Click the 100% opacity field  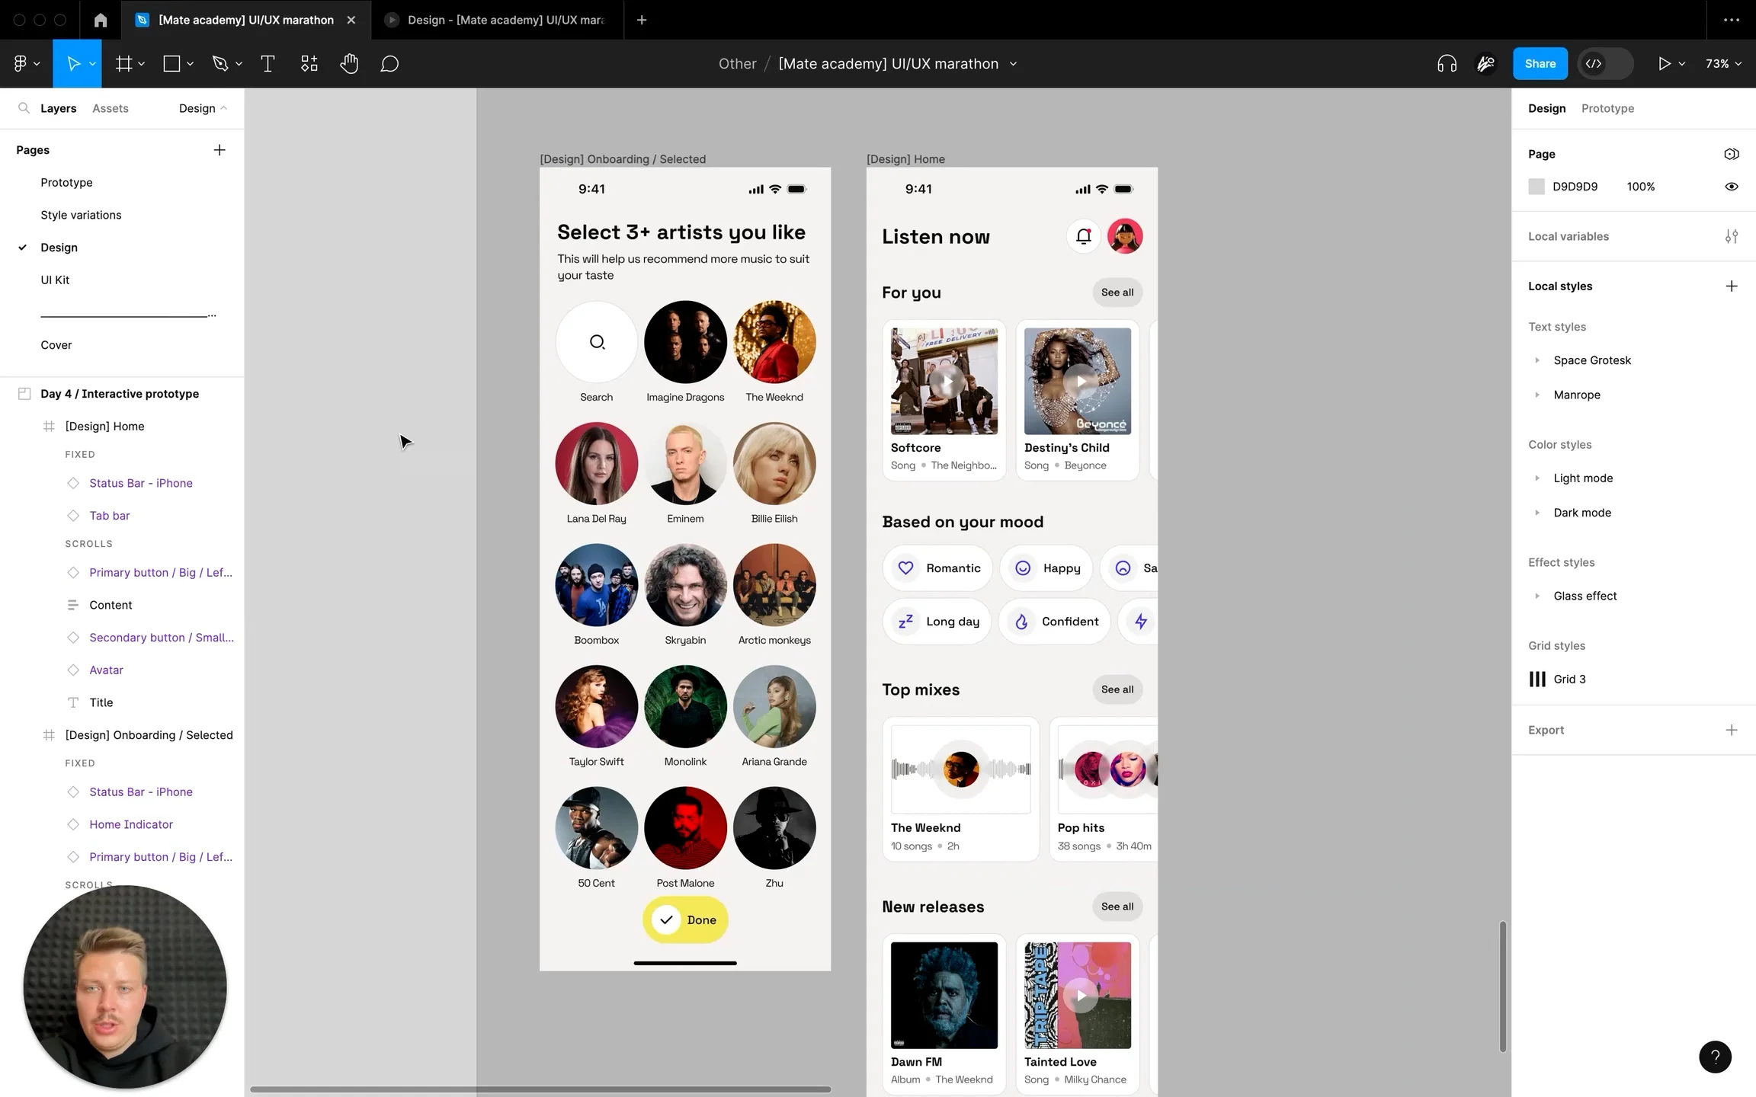pyautogui.click(x=1640, y=187)
